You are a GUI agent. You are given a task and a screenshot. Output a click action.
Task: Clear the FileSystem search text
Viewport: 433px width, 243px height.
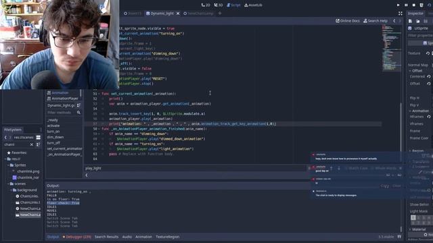click(x=32, y=144)
